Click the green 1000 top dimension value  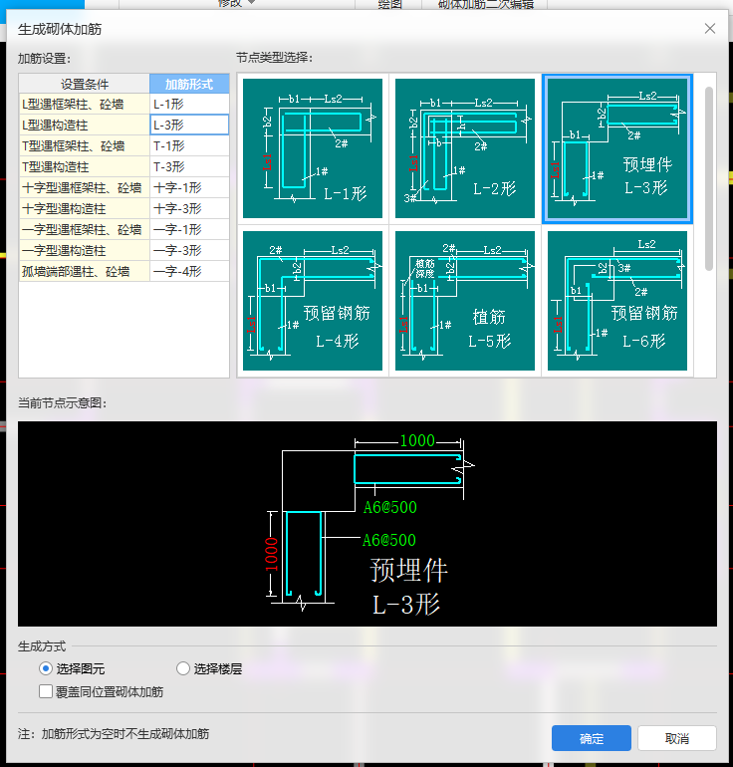(x=417, y=440)
